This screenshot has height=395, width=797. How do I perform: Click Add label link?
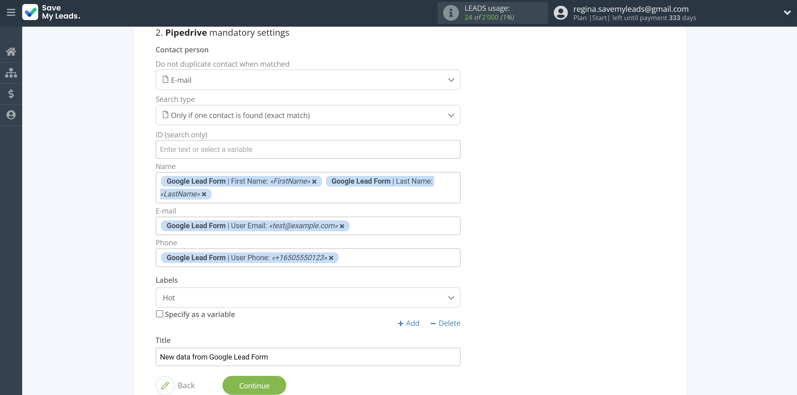(x=408, y=323)
